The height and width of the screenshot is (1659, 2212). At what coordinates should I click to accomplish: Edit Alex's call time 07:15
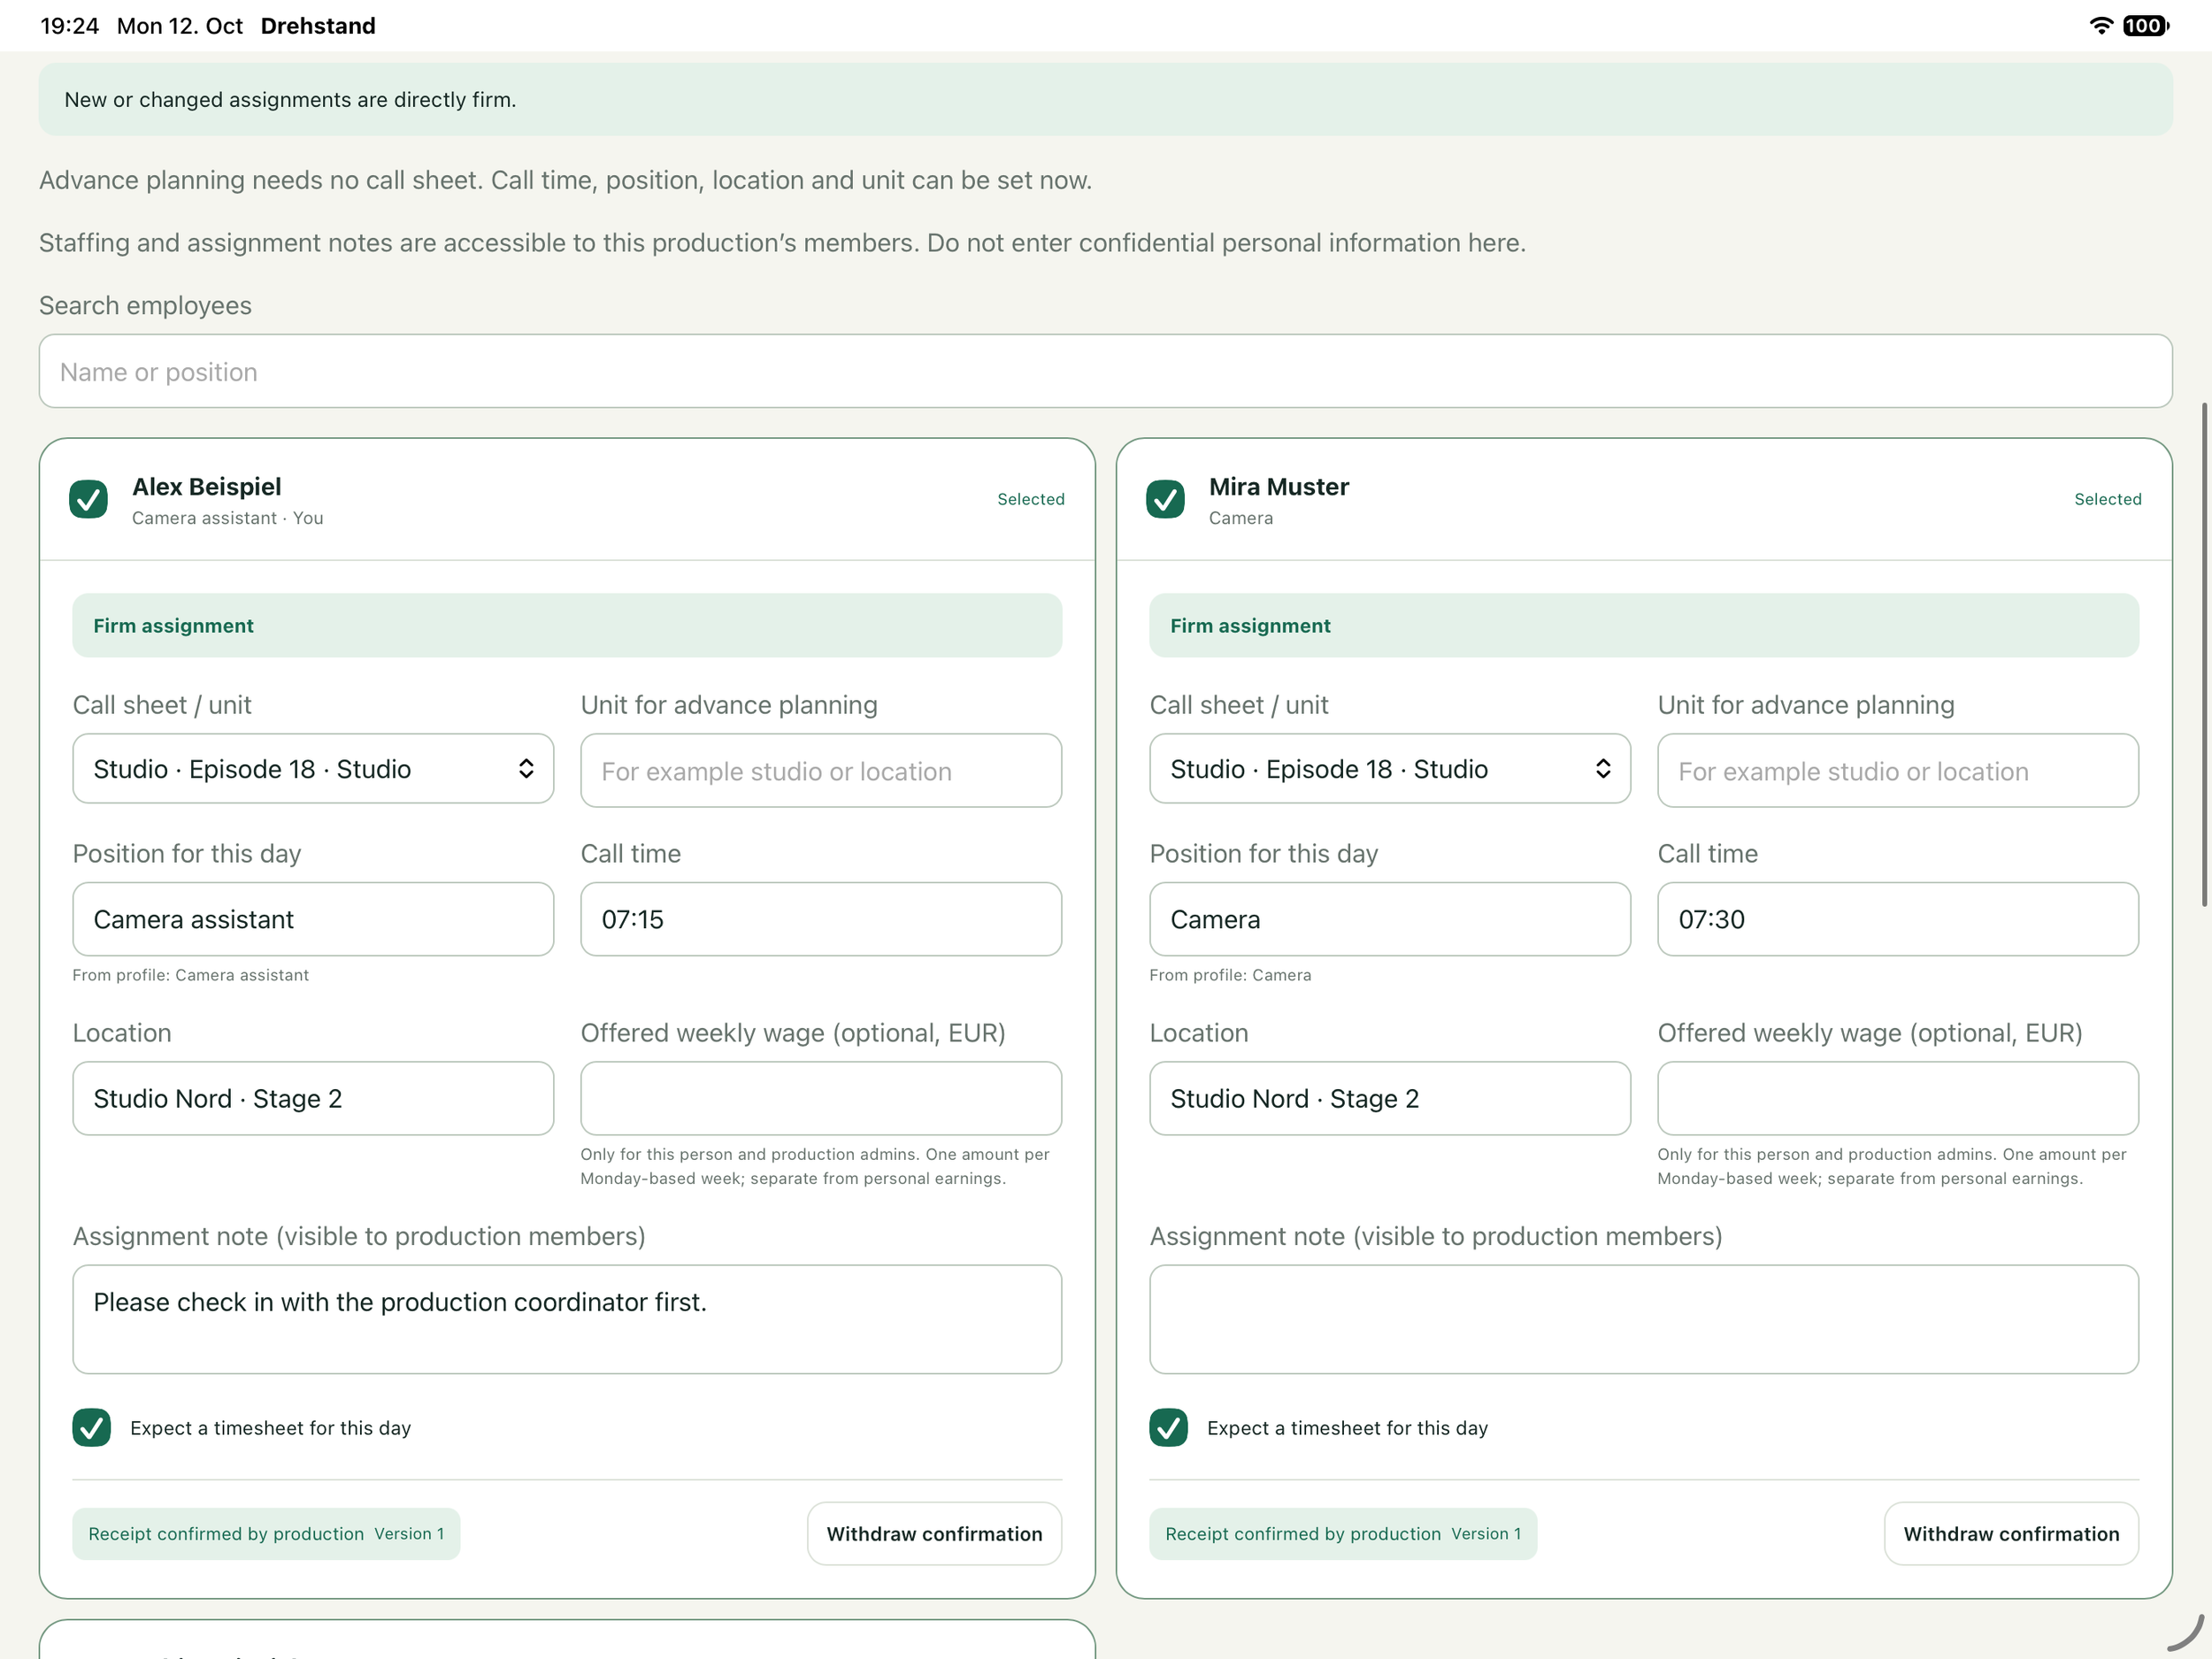(821, 919)
